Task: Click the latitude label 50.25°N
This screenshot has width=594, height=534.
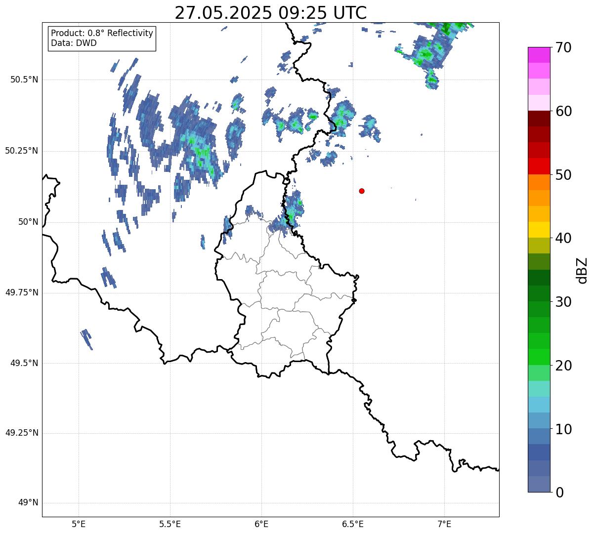Action: point(22,151)
